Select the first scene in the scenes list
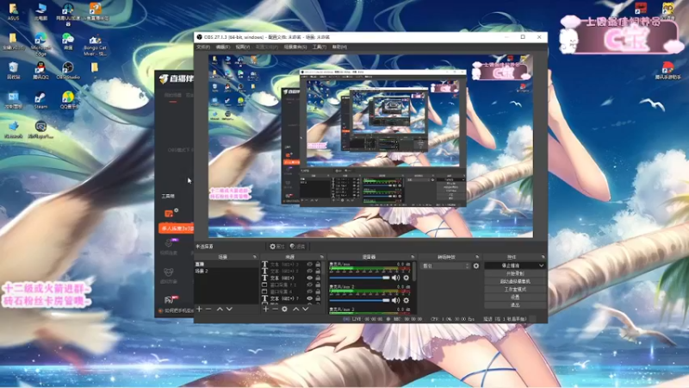This screenshot has width=689, height=388. 227,265
